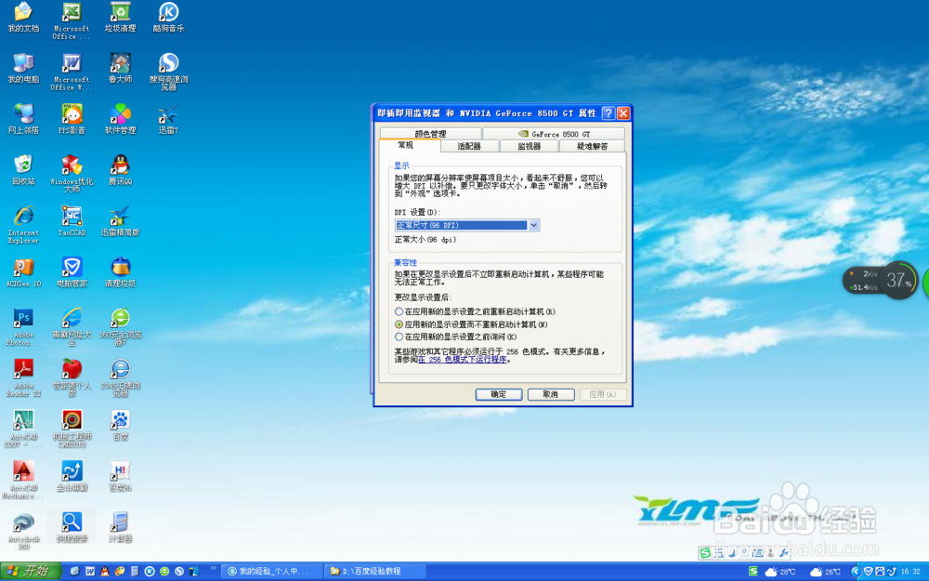Open the Adobe Reader XI desktop shortcut
The width and height of the screenshot is (929, 581).
pos(23,377)
